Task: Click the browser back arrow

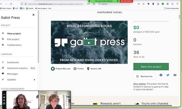Action: [x=1, y=4]
